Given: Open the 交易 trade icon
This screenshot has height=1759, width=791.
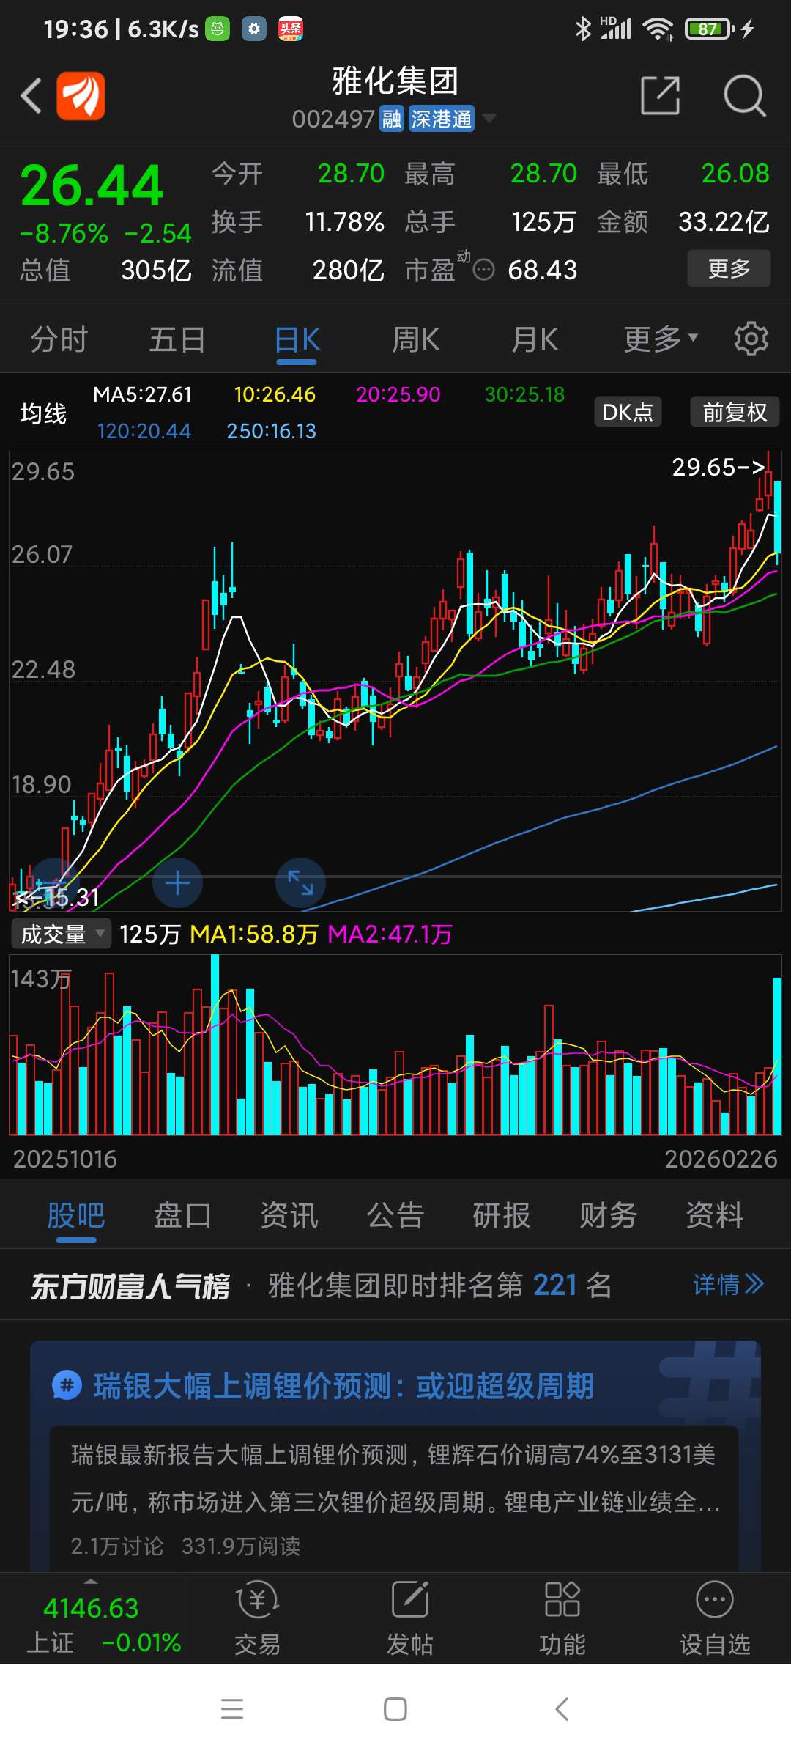Looking at the screenshot, I should (257, 1618).
